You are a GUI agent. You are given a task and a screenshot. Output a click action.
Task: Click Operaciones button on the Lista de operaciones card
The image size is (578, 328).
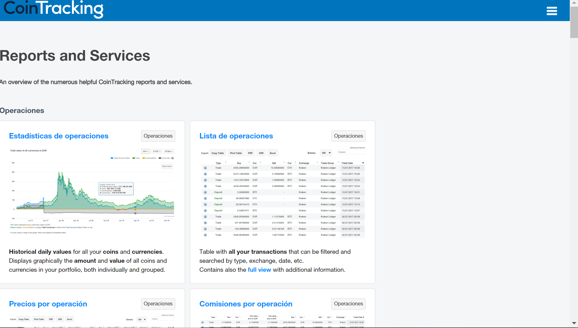(348, 136)
